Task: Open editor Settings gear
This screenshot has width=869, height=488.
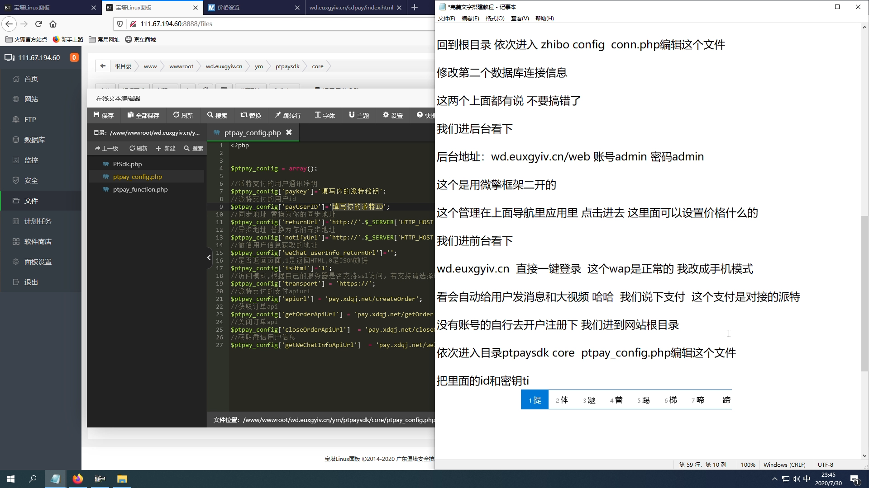Action: coord(393,115)
